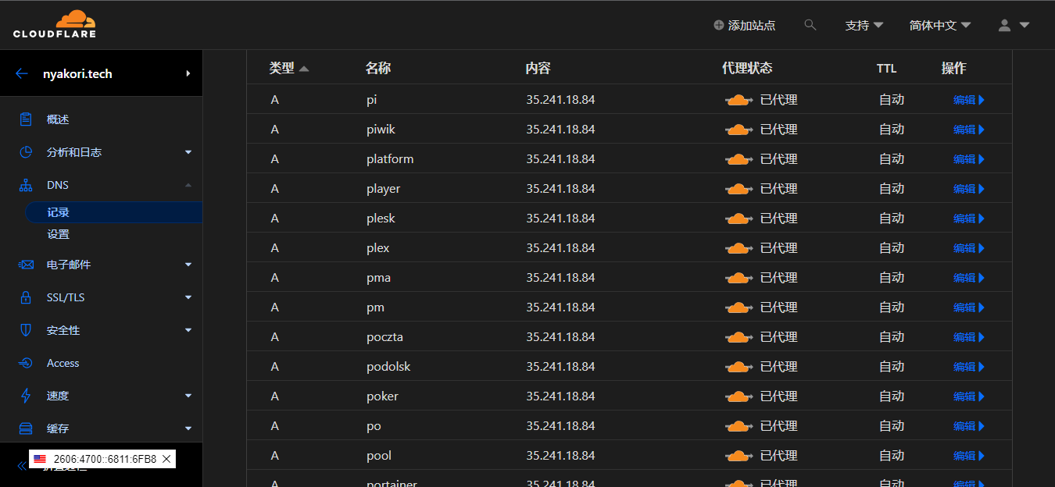Screen dimensions: 1055x487
Task: Click the 电子邮件 envelope icon
Action: pyautogui.click(x=26, y=265)
